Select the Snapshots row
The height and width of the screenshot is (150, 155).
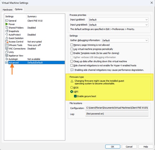tap(35, 31)
